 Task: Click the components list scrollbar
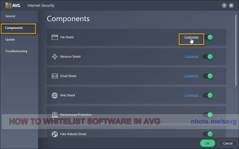(x=236, y=50)
